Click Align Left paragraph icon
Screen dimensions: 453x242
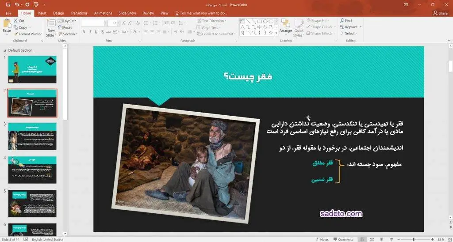point(146,32)
